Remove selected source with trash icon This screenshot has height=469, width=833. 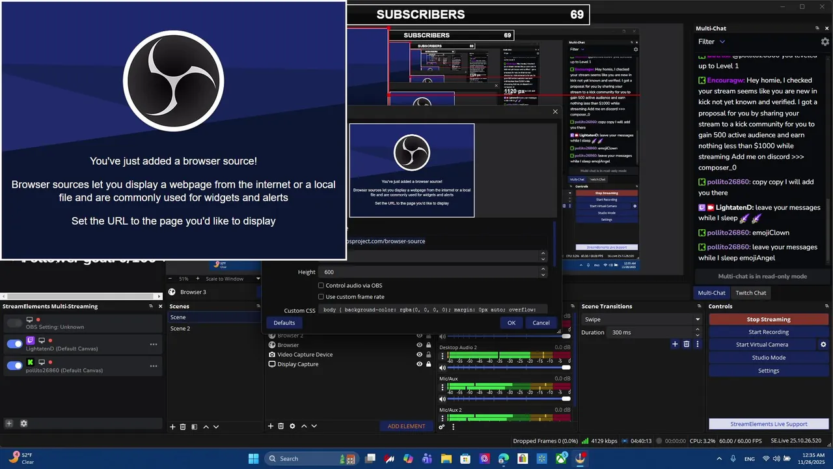point(281,426)
